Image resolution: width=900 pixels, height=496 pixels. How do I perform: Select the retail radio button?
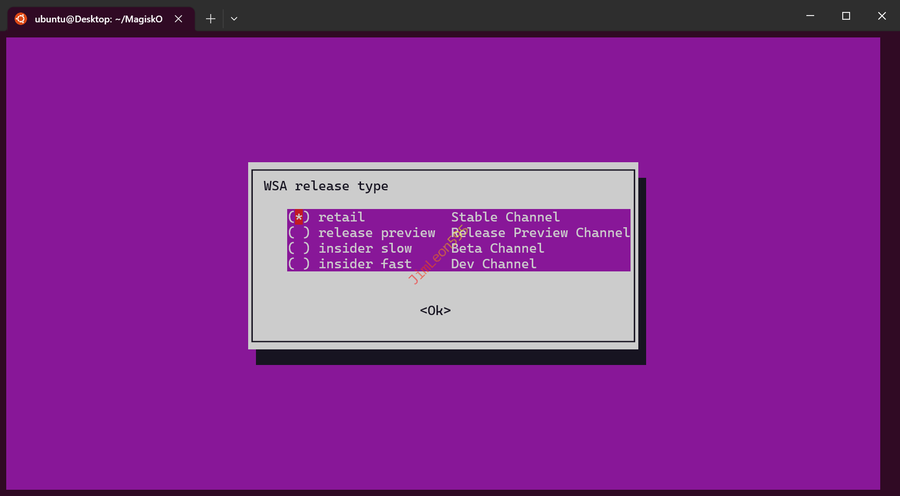[x=299, y=217]
